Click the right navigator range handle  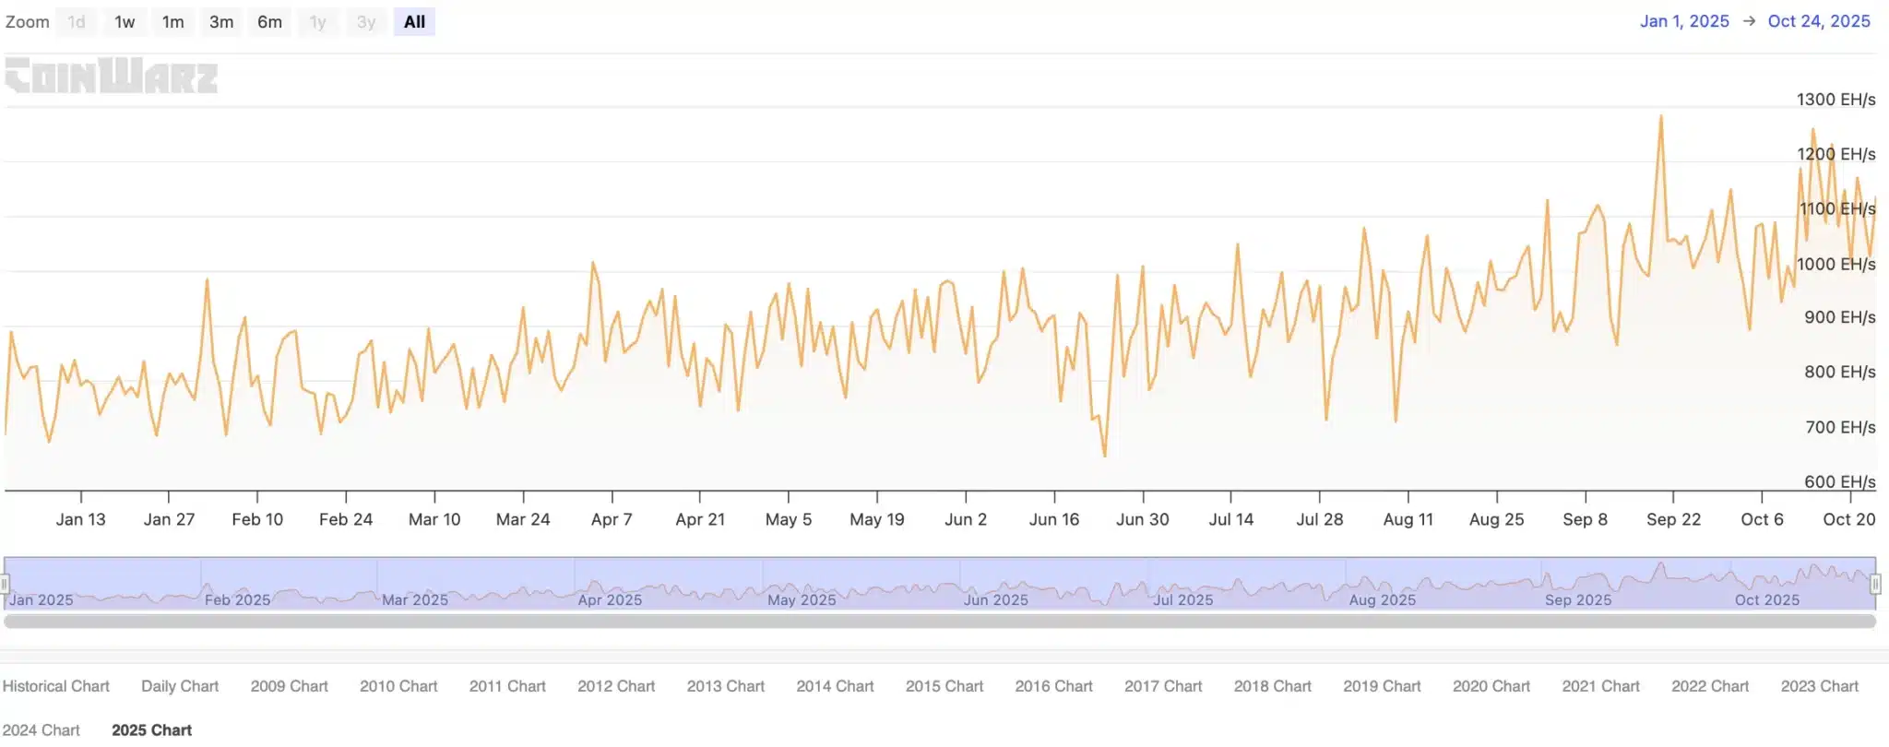(1875, 584)
